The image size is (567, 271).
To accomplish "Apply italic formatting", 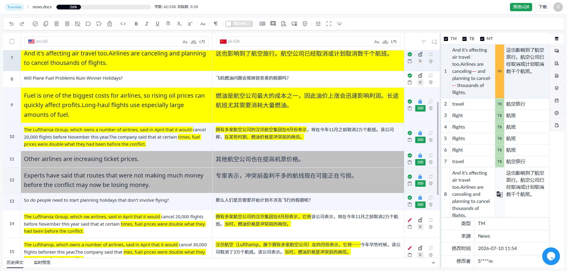I will point(147,24).
